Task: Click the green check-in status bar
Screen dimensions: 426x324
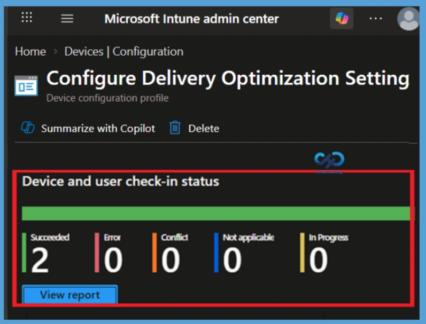Action: (216, 214)
